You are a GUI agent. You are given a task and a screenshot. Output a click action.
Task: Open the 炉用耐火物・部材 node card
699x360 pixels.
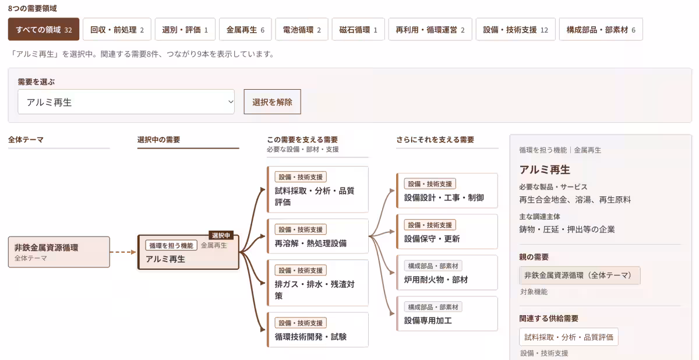click(447, 273)
